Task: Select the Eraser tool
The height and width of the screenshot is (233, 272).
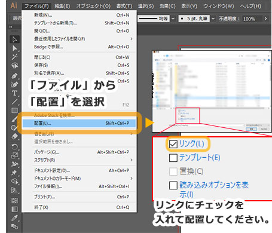Action: (14, 136)
